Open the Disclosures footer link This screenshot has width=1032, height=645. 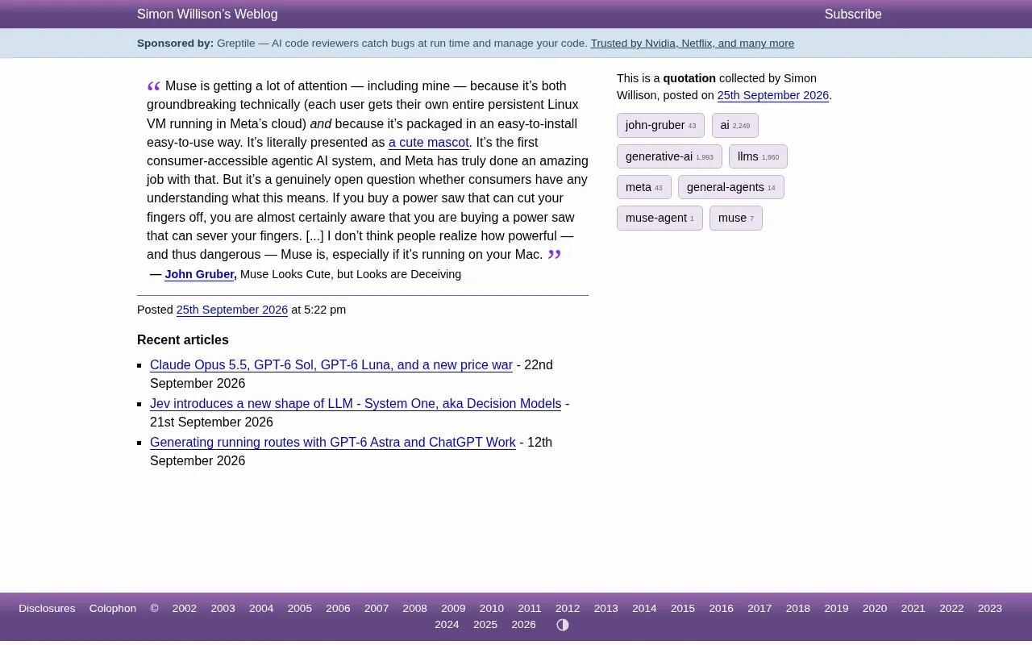pyautogui.click(x=47, y=609)
